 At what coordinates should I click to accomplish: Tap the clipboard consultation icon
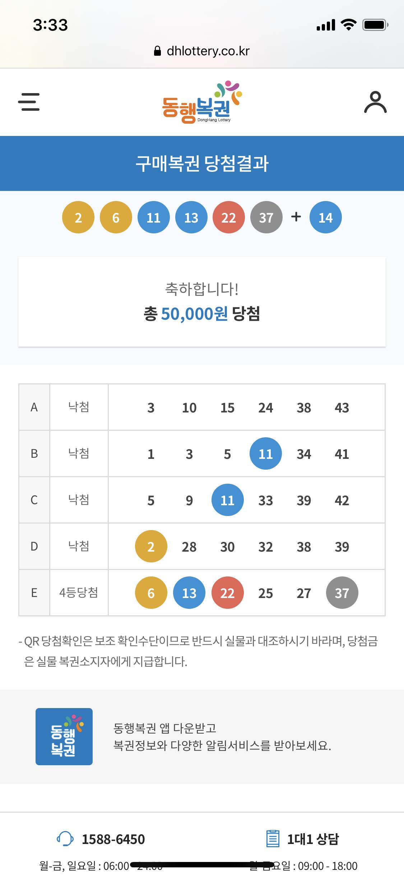[273, 839]
